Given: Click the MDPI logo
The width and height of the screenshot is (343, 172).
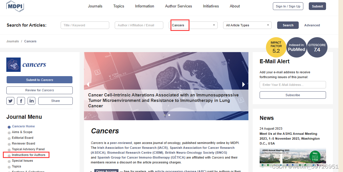Looking at the screenshot, I should [x=15, y=6].
